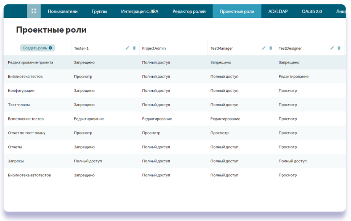The height and width of the screenshot is (221, 351).
Task: Edit the Tester-1 role with pencil icon
Action: tap(127, 48)
